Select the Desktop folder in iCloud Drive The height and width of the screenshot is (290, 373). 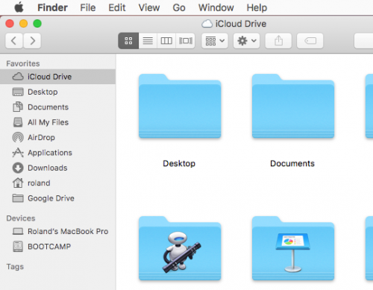coord(180,106)
